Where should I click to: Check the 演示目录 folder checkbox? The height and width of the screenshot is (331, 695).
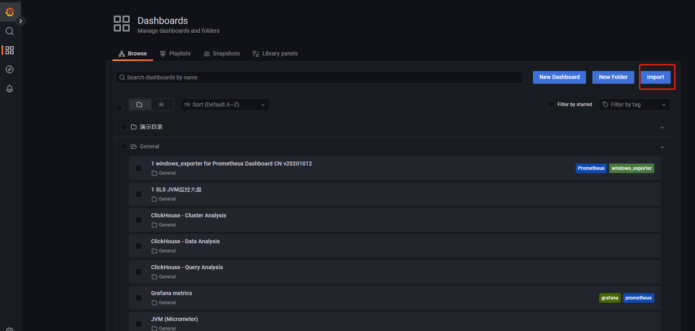coord(124,127)
